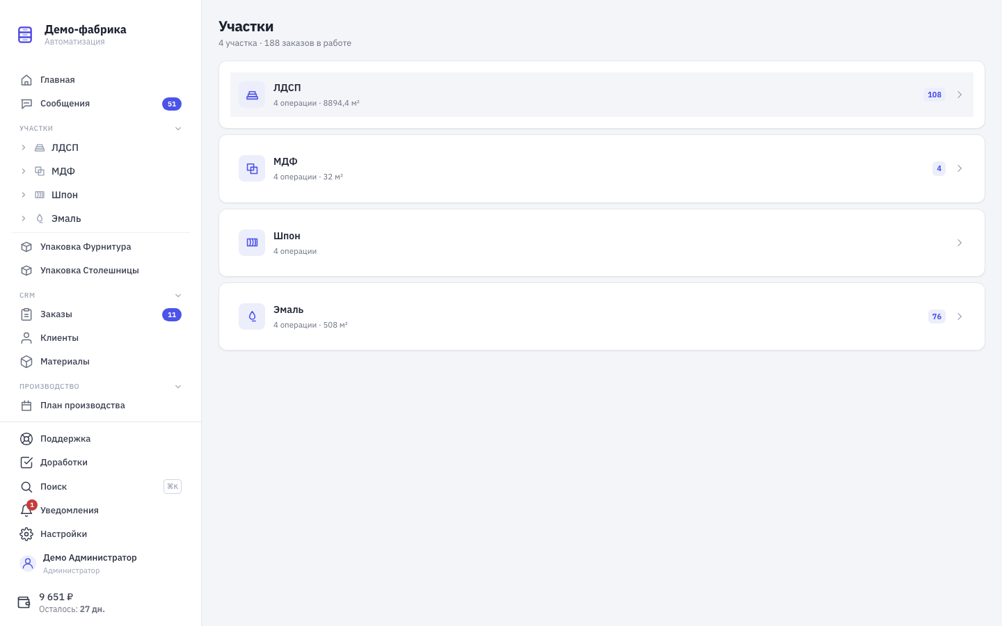Image resolution: width=1002 pixels, height=626 pixels.
Task: Expand ЛДСП tree item in sidebar
Action: (x=23, y=147)
